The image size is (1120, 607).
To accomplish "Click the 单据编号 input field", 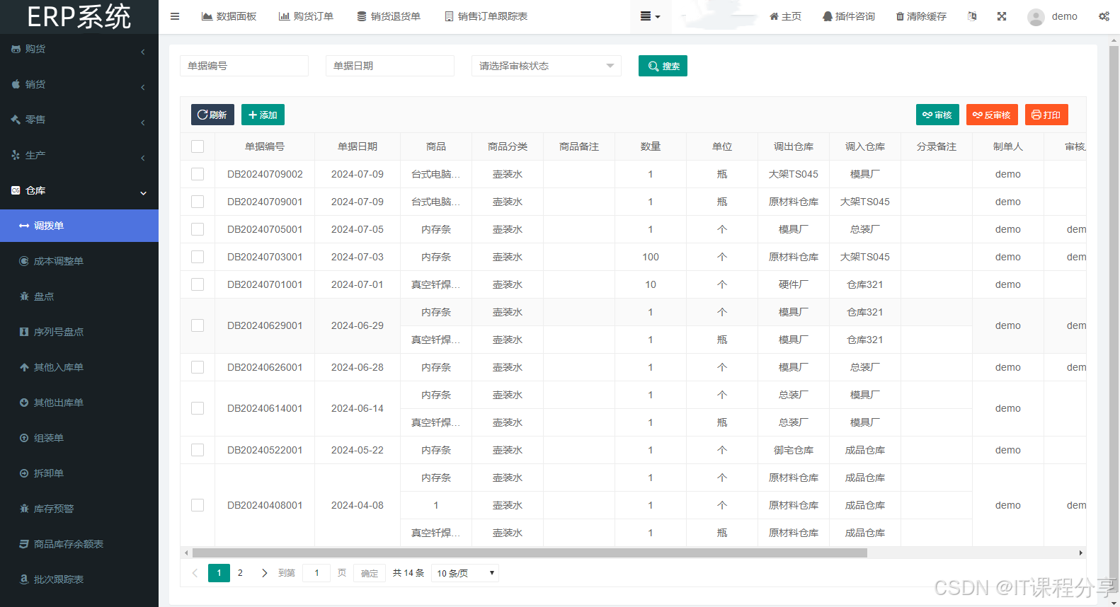I will coord(244,66).
